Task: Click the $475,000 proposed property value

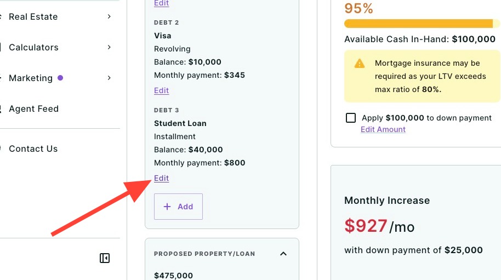Action: coord(174,276)
